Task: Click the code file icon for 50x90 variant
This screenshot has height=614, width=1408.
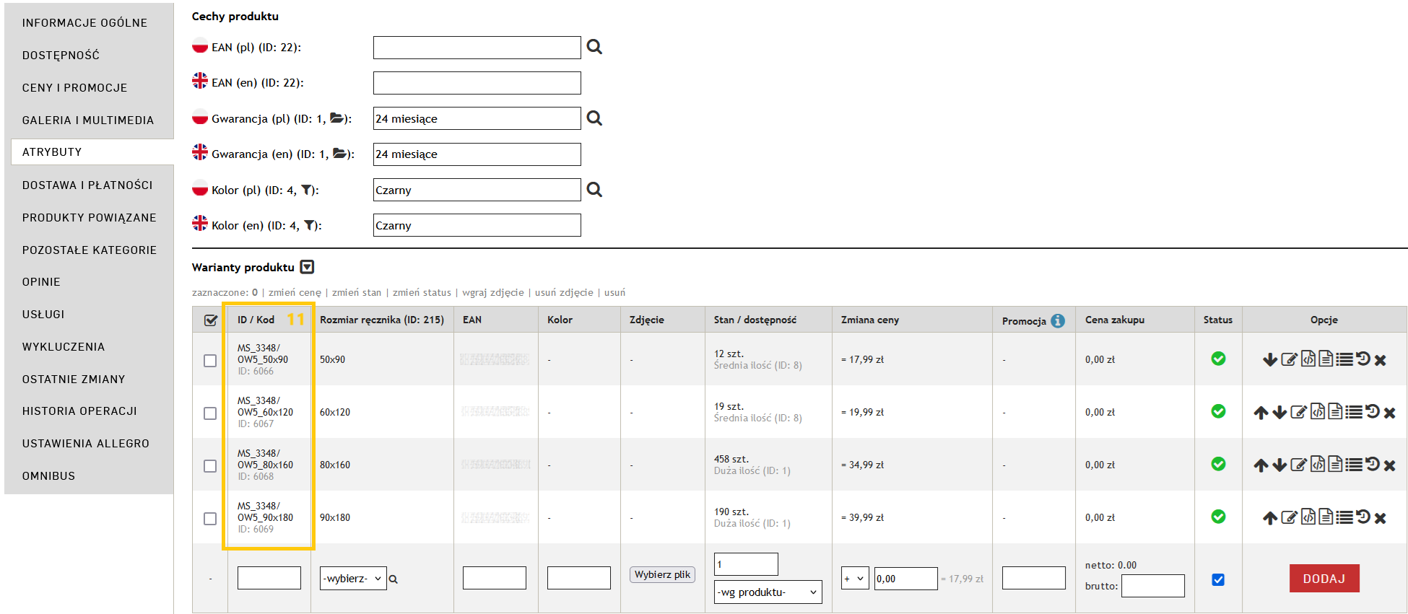Action: [x=1308, y=359]
